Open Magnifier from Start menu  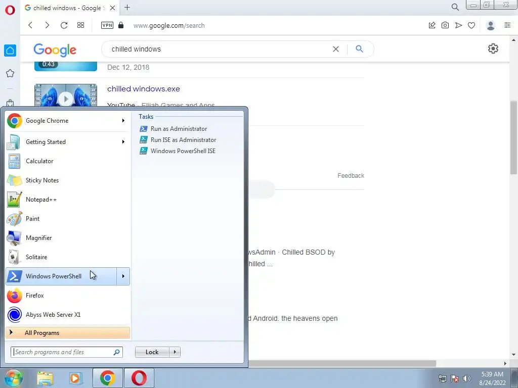(68, 237)
